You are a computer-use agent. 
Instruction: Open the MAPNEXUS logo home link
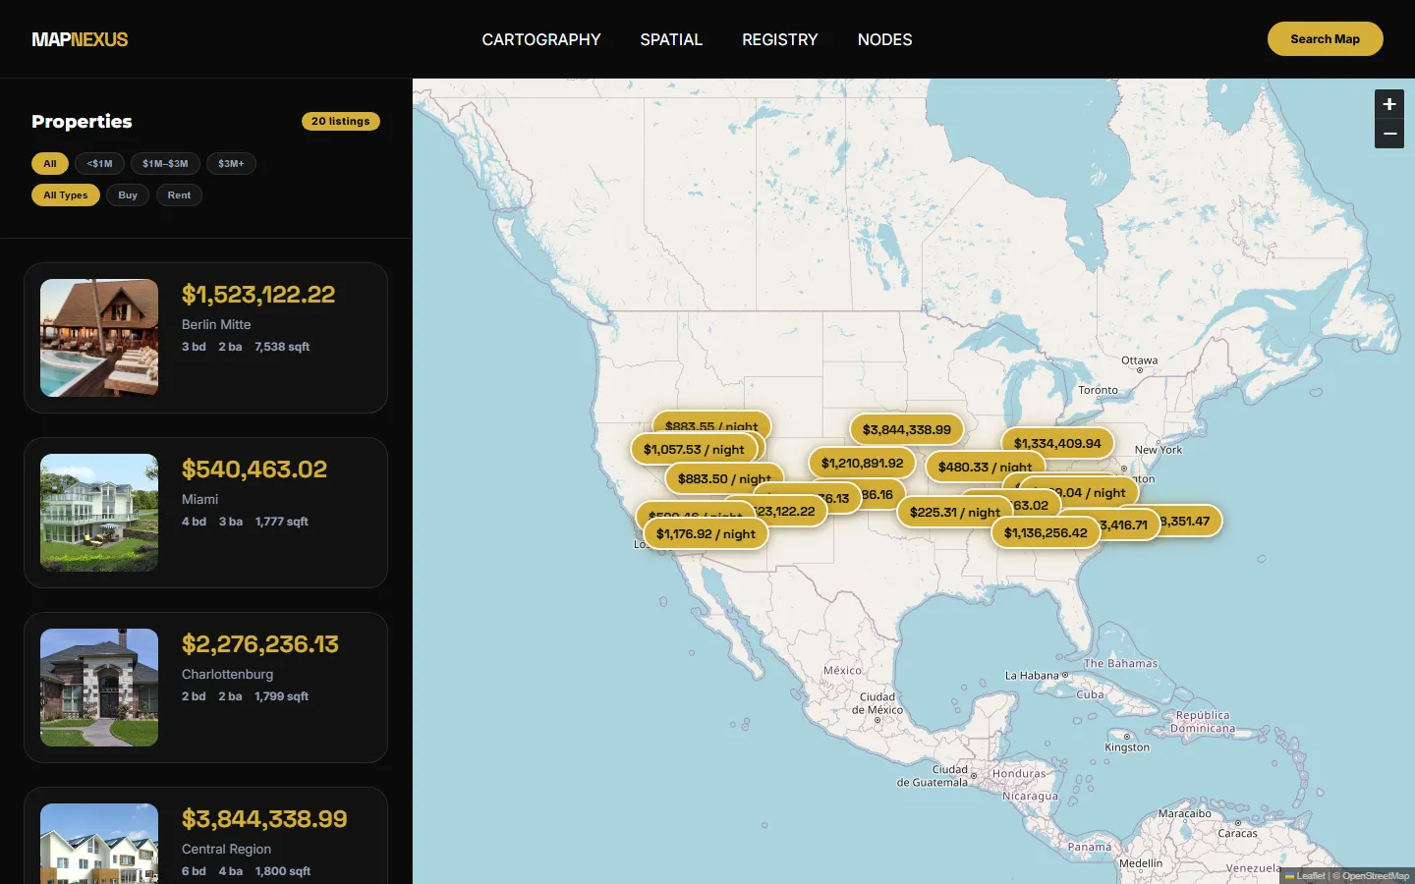coord(80,39)
